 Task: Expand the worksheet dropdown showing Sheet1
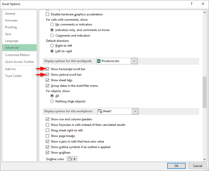pos(135,111)
